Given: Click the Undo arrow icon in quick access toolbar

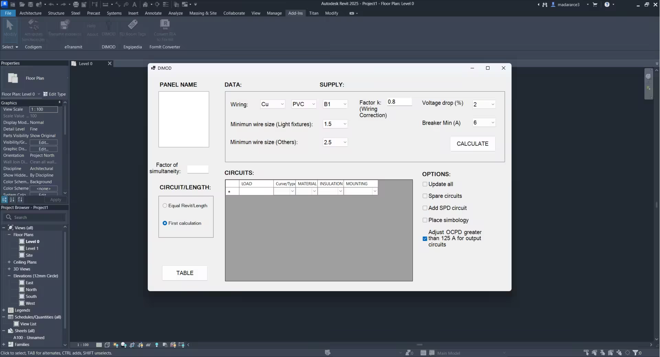Looking at the screenshot, I should [51, 4].
